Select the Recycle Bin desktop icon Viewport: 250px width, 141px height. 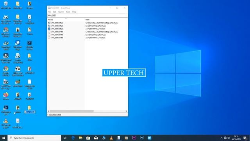tap(6, 5)
